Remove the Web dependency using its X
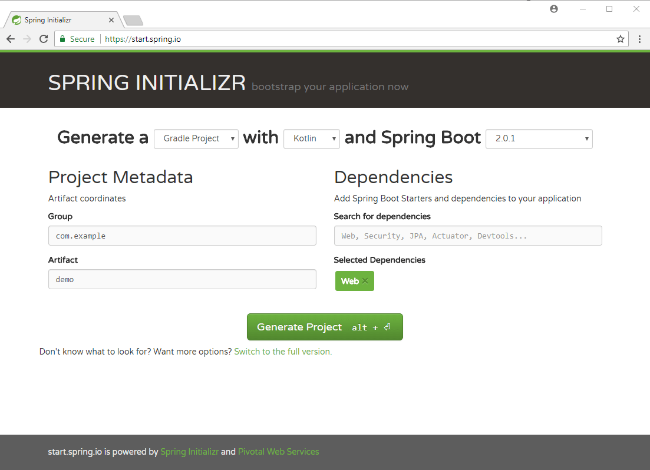 365,282
